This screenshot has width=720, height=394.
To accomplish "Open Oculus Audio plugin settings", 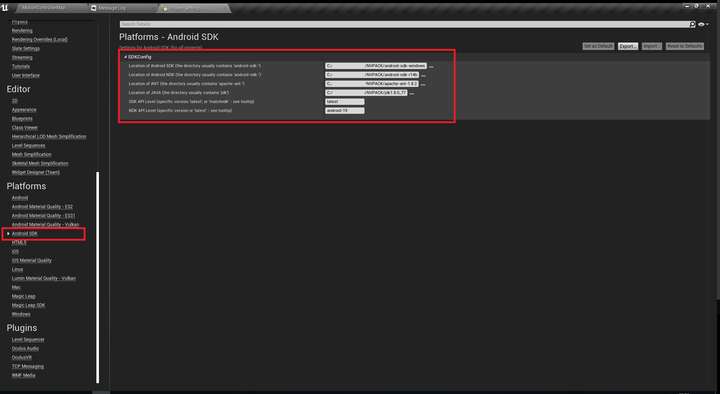I will click(25, 348).
